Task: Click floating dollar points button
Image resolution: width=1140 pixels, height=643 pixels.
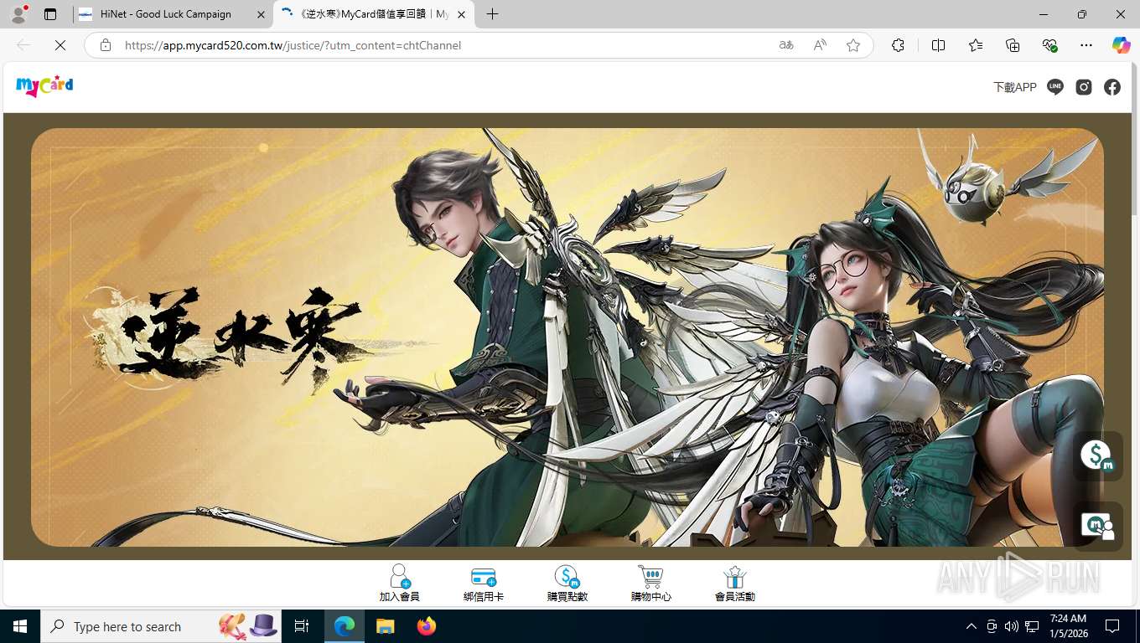Action: (1098, 455)
